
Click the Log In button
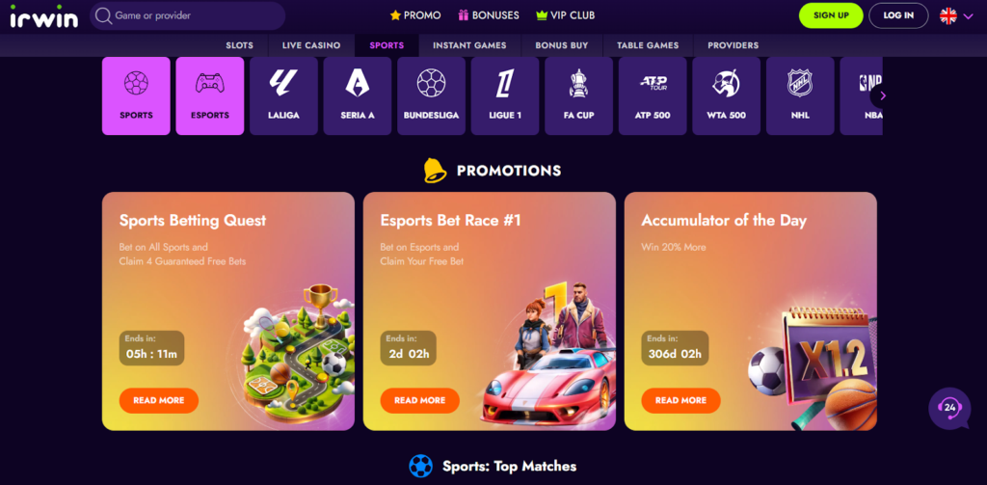pos(898,15)
